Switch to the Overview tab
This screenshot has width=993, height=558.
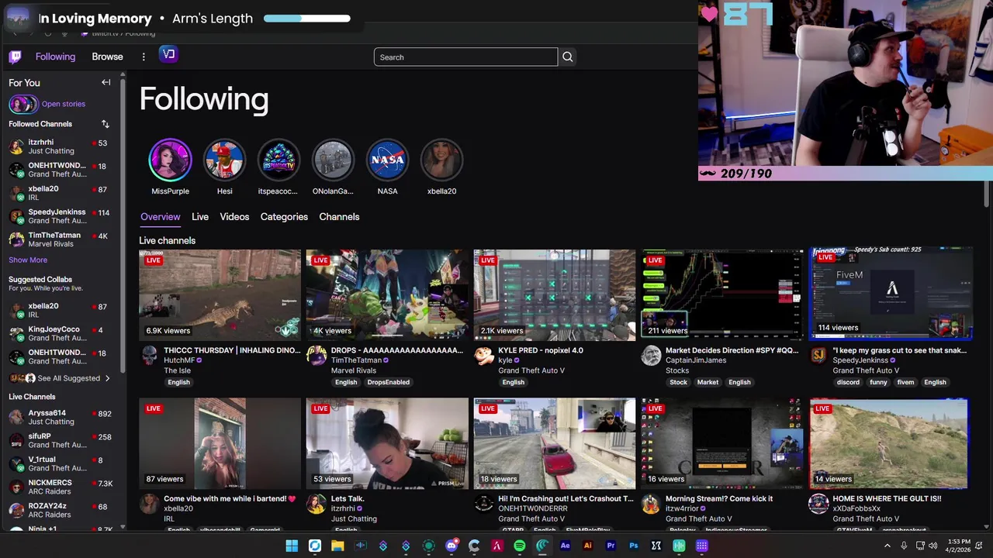pyautogui.click(x=160, y=217)
